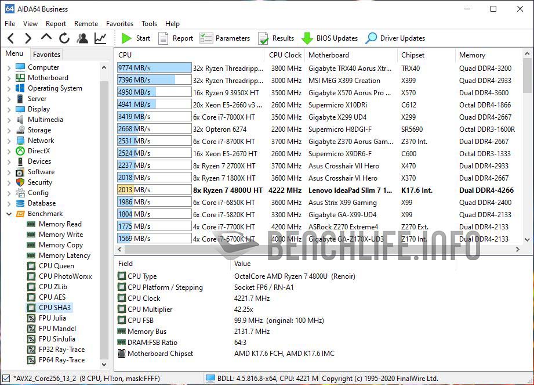The image size is (534, 385).
Task: Click the refresh icon in toolbar
Action: (x=64, y=38)
